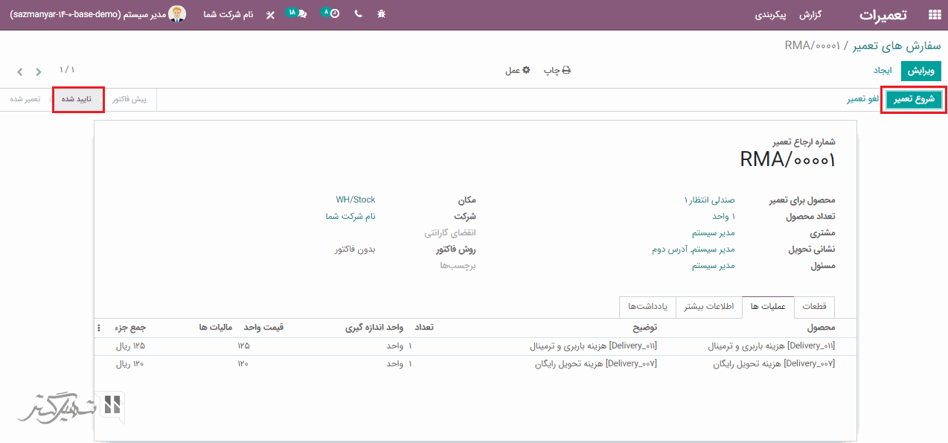Open the activities clock icon
Viewport: 948px width, 443px height.
click(331, 14)
